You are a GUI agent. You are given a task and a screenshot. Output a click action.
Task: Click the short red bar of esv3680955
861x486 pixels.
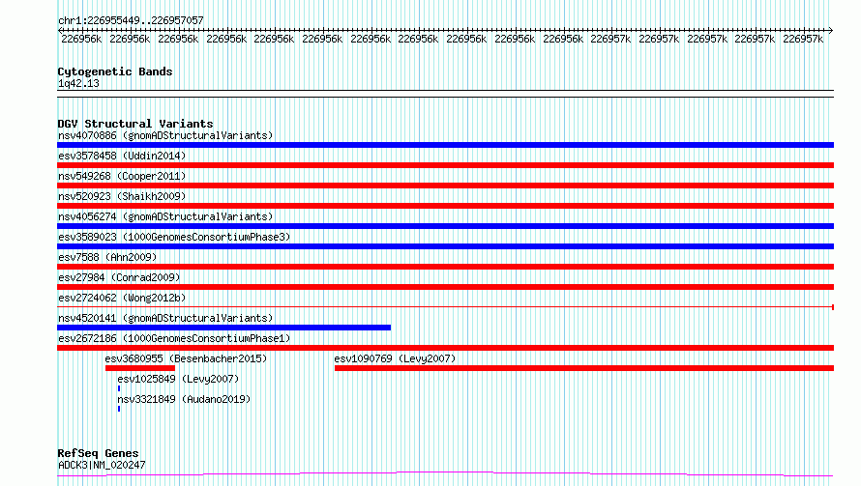pos(140,368)
